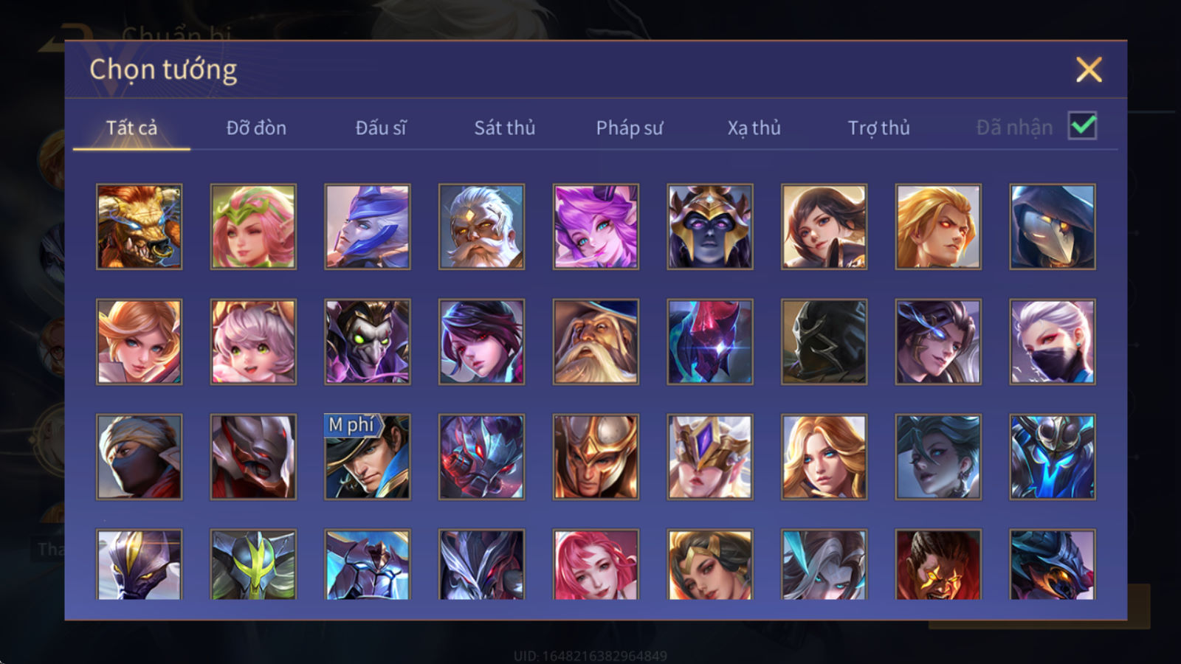1181x664 pixels.
Task: Select the blue armored mech hero thumbnail
Action: point(1053,457)
